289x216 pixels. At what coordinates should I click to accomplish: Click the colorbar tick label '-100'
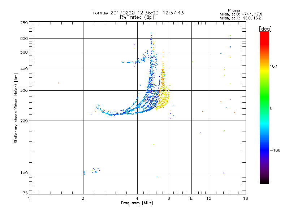pyautogui.click(x=275, y=150)
